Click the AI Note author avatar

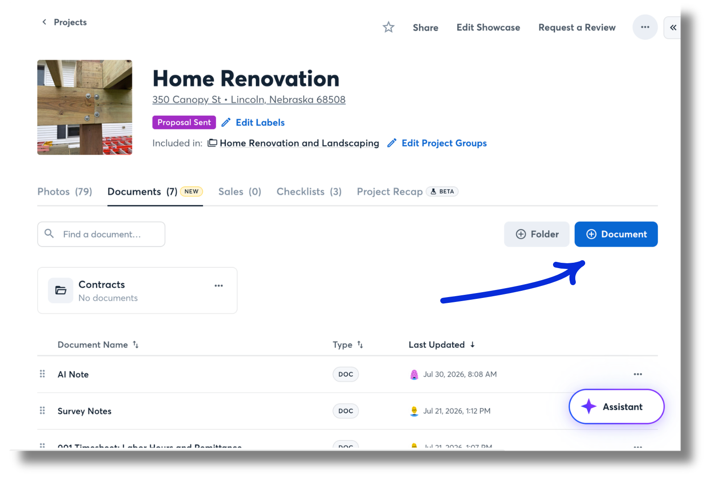click(x=414, y=375)
